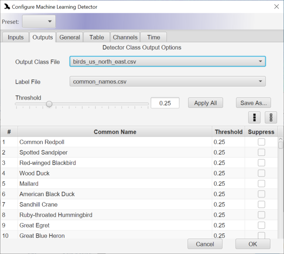The height and width of the screenshot is (254, 284).
Task: Check Suppress box for Sandhill Crane
Action: 261,204
